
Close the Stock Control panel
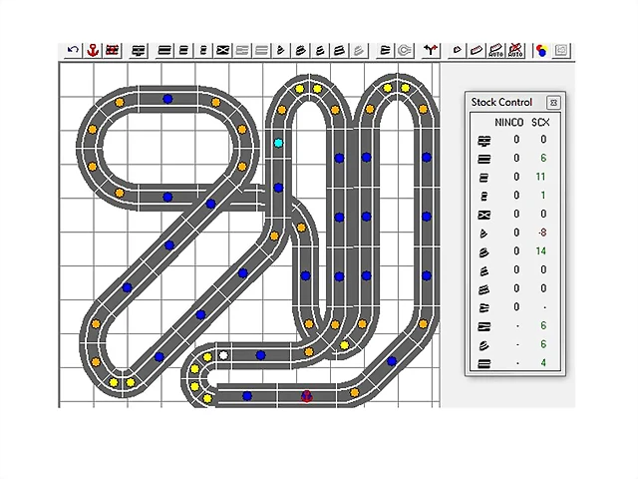click(553, 102)
